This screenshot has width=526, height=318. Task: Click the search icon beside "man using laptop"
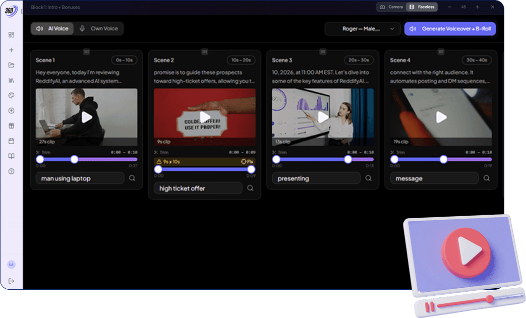[132, 178]
